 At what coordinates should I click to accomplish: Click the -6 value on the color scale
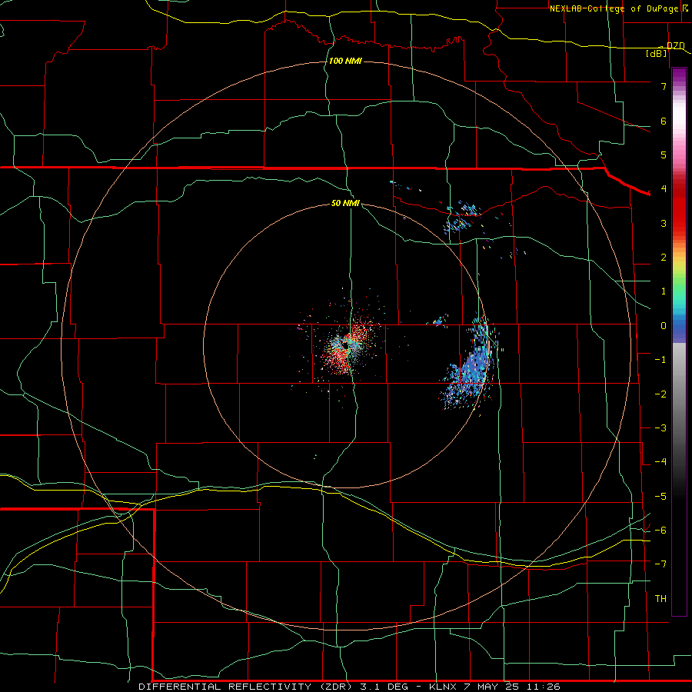pos(660,531)
